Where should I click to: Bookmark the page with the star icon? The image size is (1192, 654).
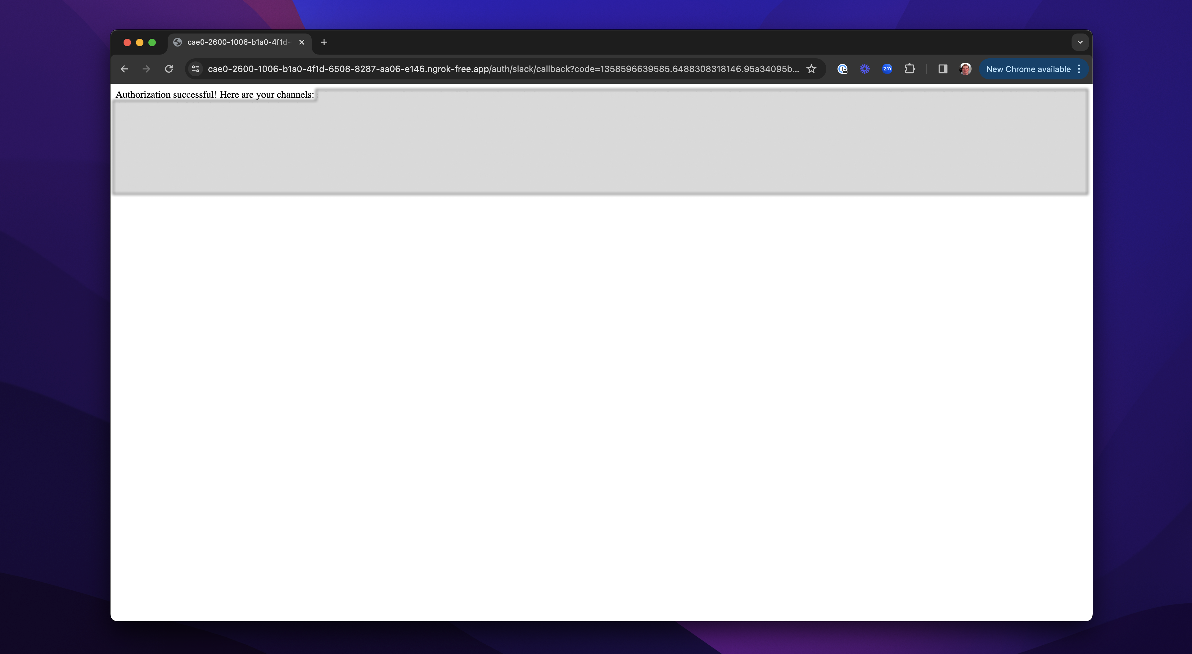(811, 69)
